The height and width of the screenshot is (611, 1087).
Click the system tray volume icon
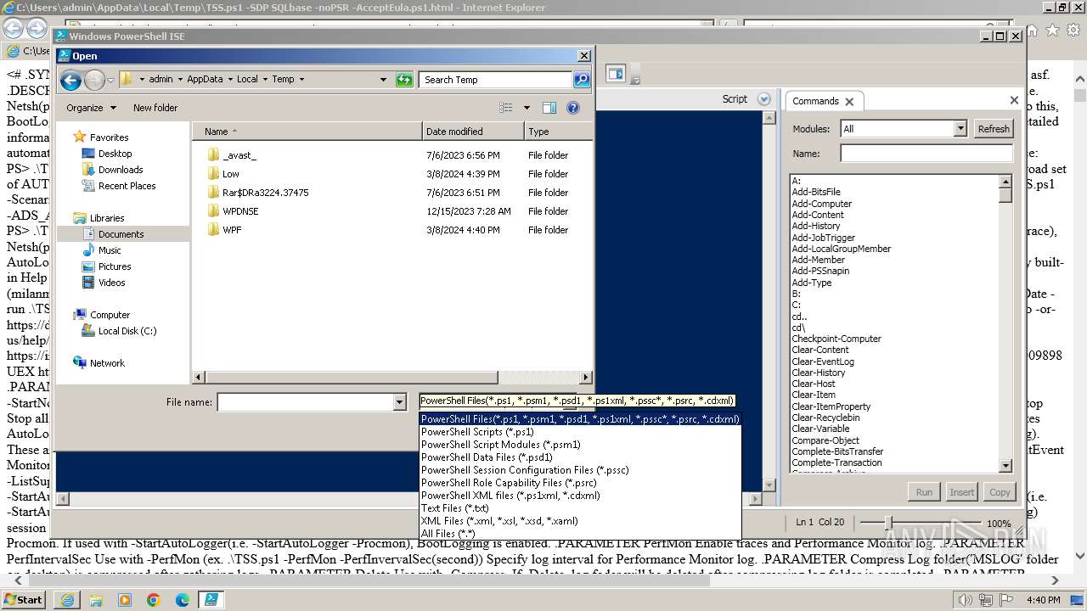point(966,600)
